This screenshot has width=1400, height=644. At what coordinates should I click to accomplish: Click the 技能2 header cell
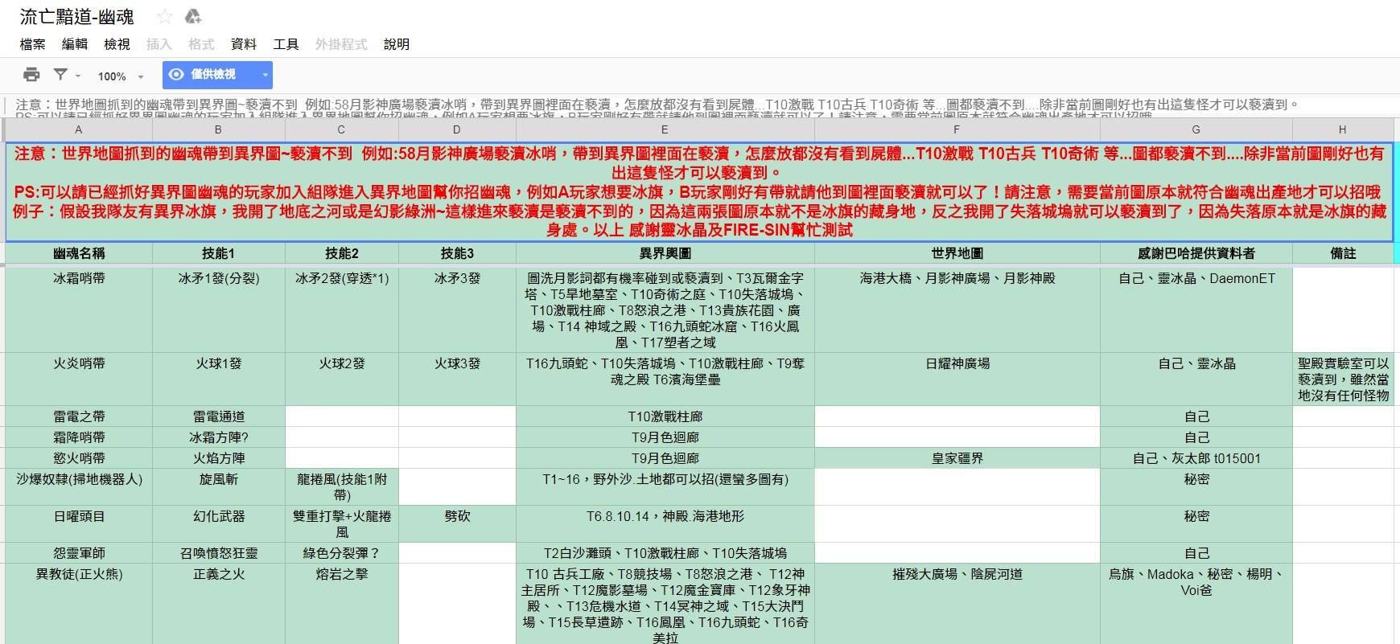point(342,253)
